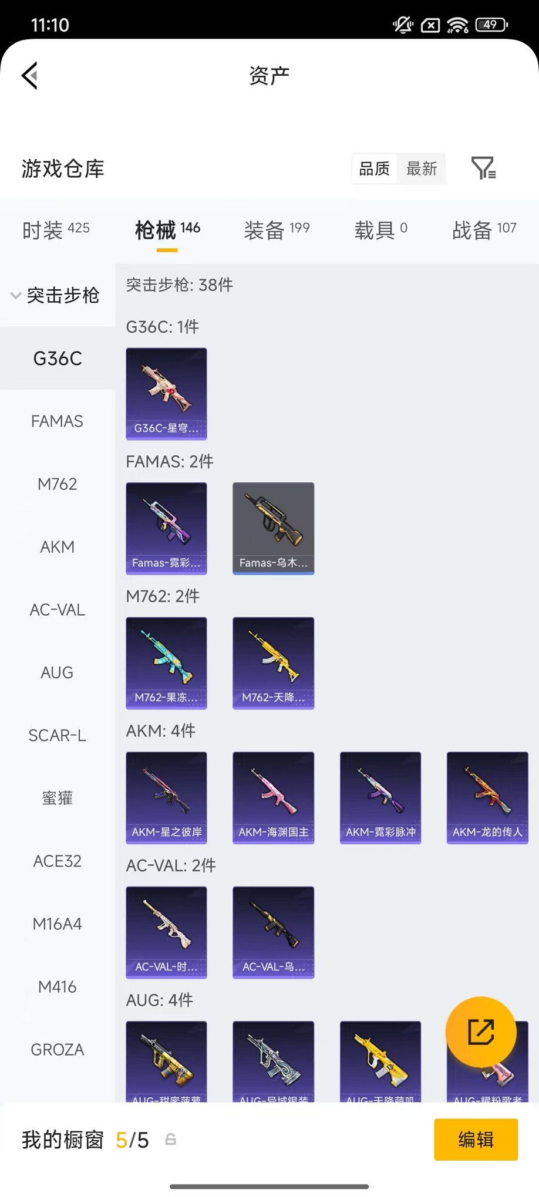Select the AKM-海渊国主 skin
Viewport: 539px width, 1197px height.
pos(274,798)
